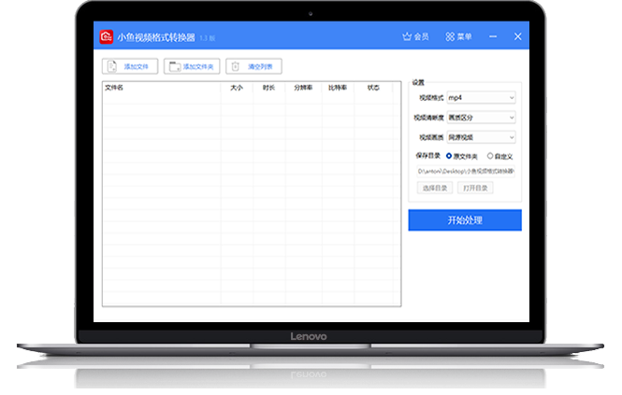The height and width of the screenshot is (395, 622).
Task: Select the 原文件夹 radio option
Action: (450, 156)
